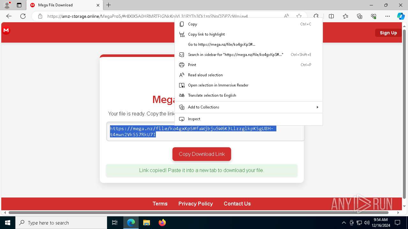Screen dimensions: 408x229
Task: Show hidden system tray icons
Action: pyautogui.click(x=344, y=223)
